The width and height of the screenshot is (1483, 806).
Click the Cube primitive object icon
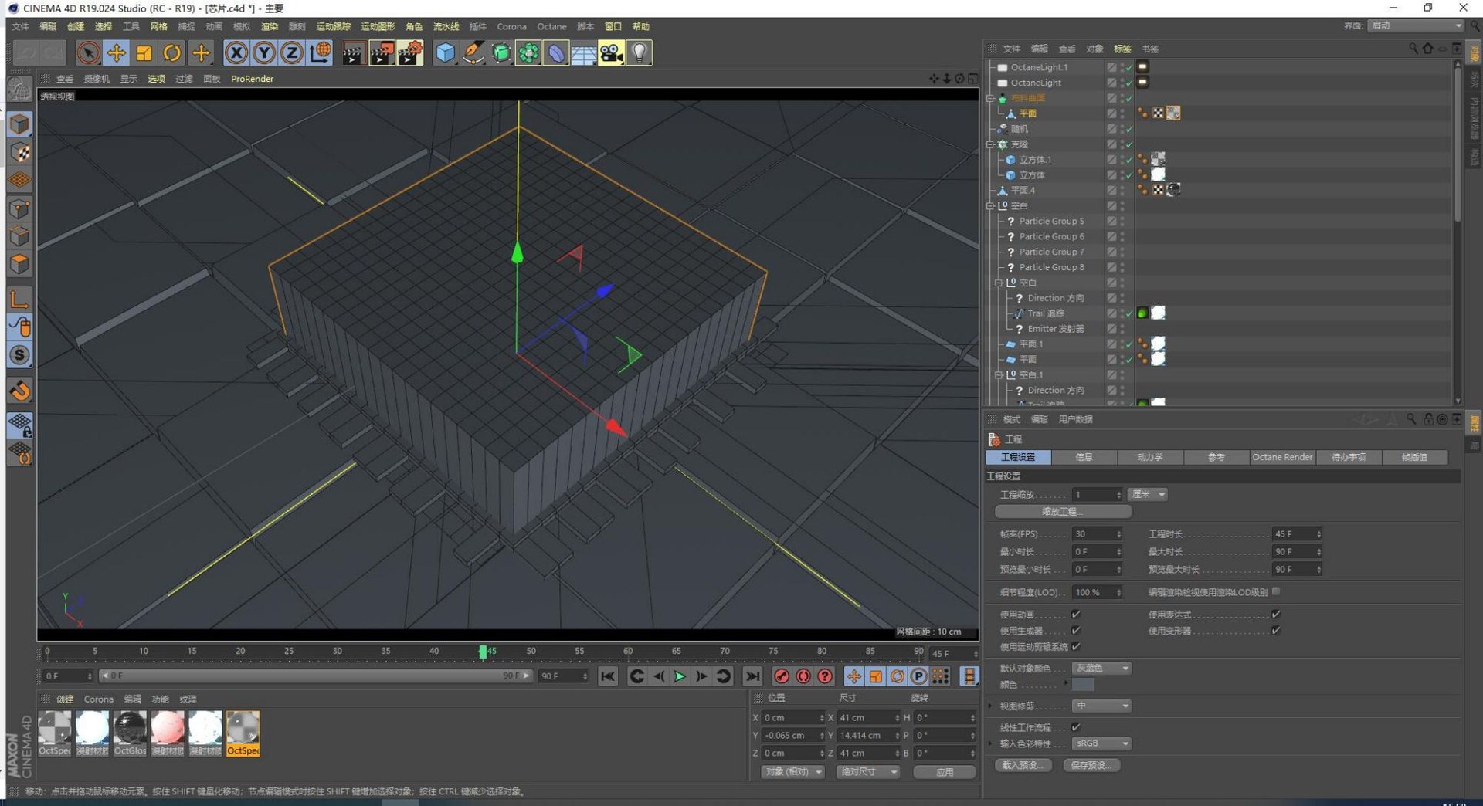point(445,52)
